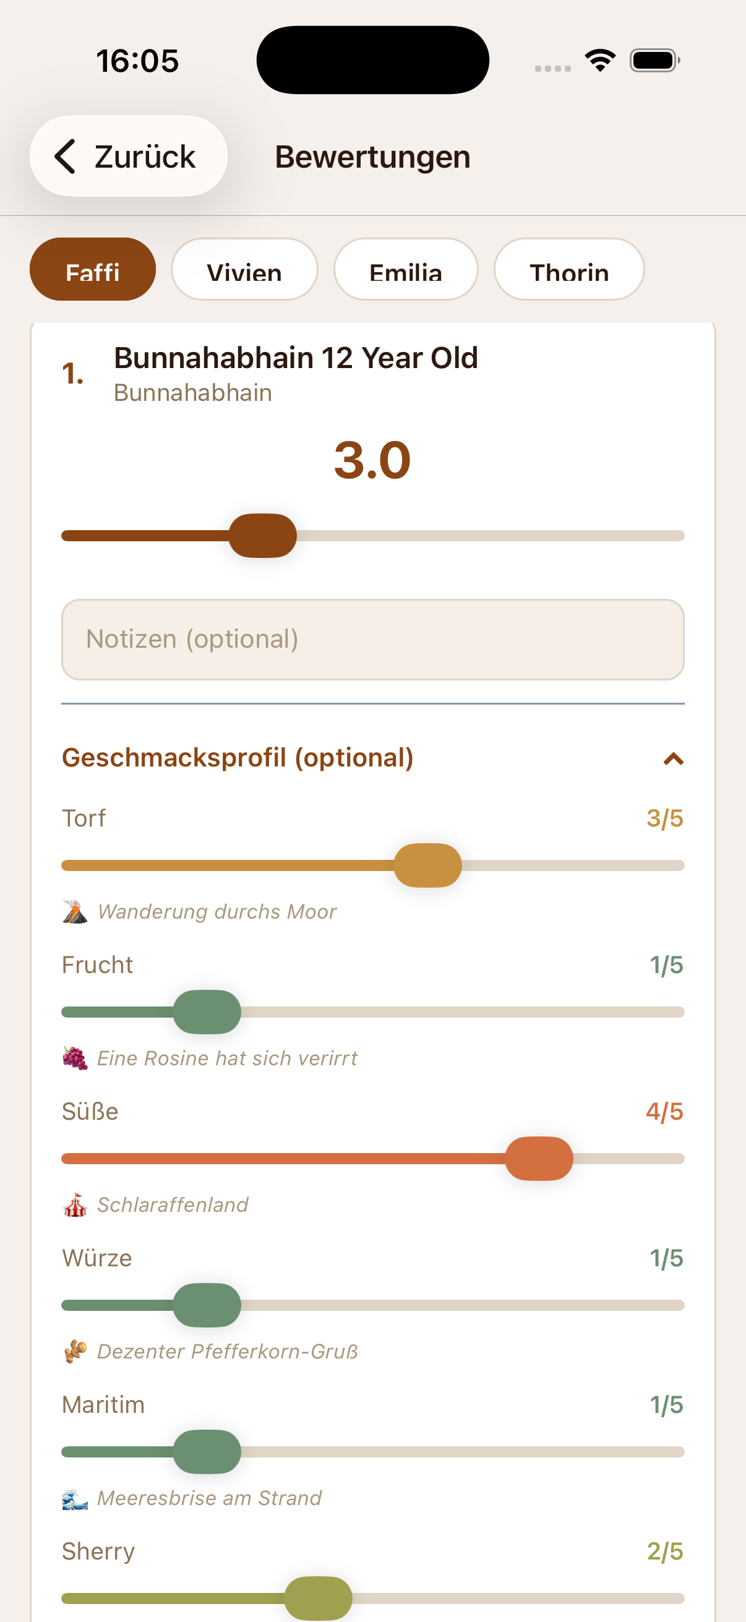Click the ginger icon below the Würze slider

tap(75, 1351)
